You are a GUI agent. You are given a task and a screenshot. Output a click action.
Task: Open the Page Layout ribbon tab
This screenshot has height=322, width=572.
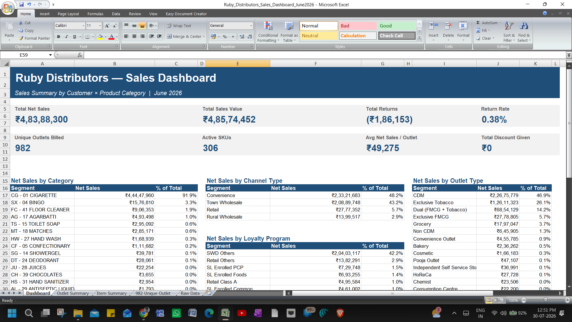(68, 14)
